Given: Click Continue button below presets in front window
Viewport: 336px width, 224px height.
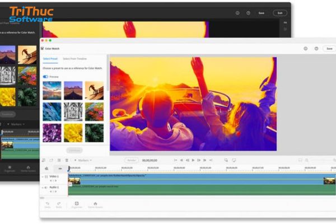Looking at the screenshot, I should [x=74, y=151].
